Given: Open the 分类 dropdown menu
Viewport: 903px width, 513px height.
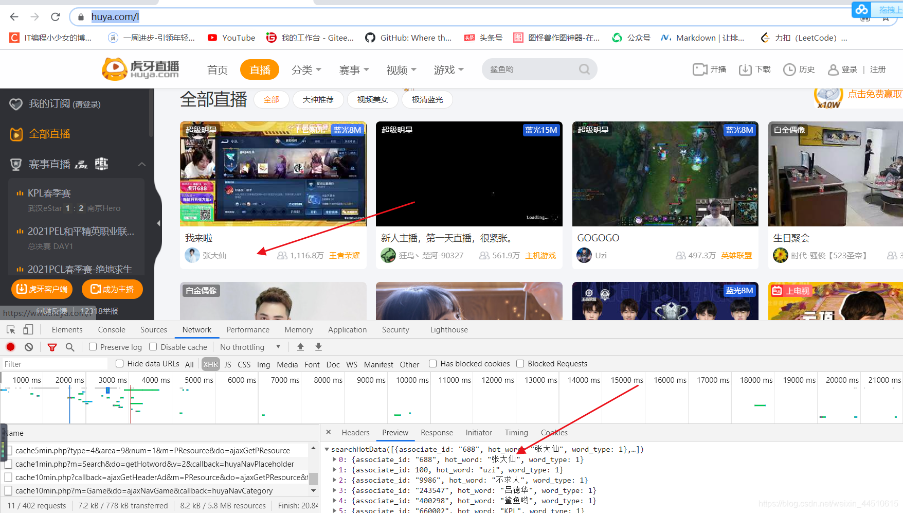Looking at the screenshot, I should 306,69.
